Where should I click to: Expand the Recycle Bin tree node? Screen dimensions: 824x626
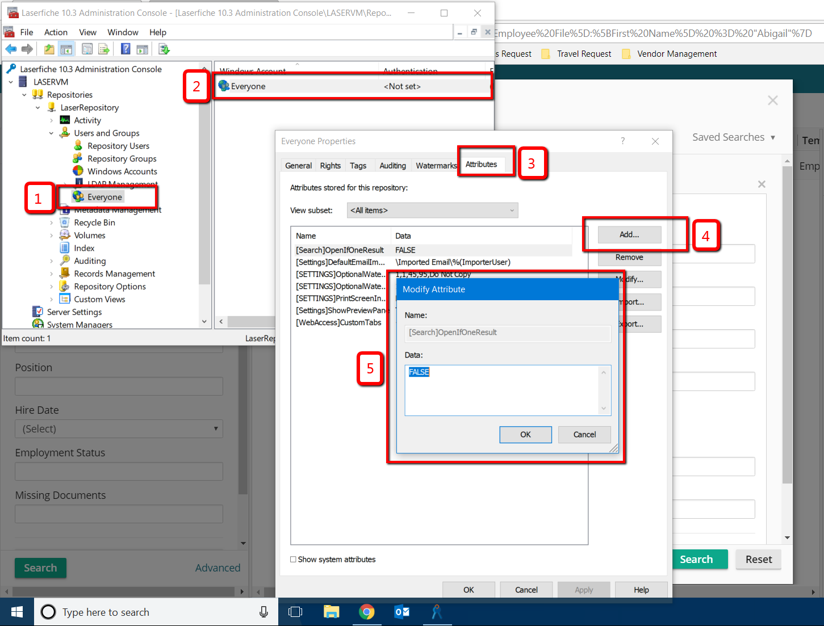(52, 222)
